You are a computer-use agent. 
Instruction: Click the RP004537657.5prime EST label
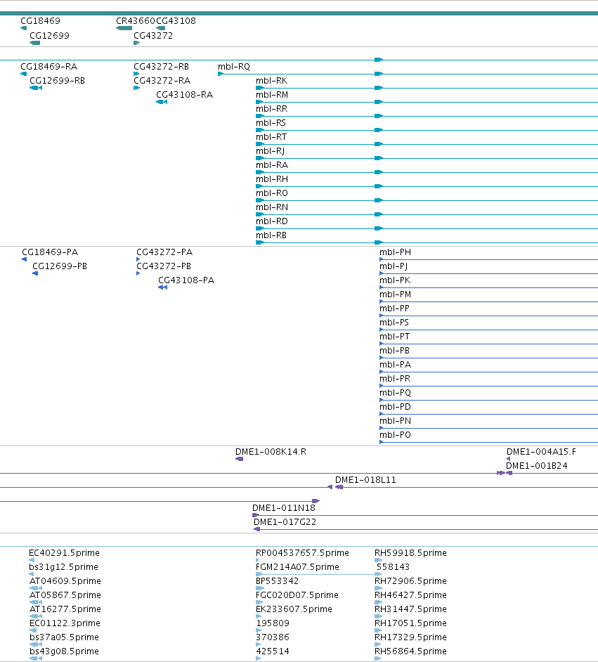tap(303, 553)
